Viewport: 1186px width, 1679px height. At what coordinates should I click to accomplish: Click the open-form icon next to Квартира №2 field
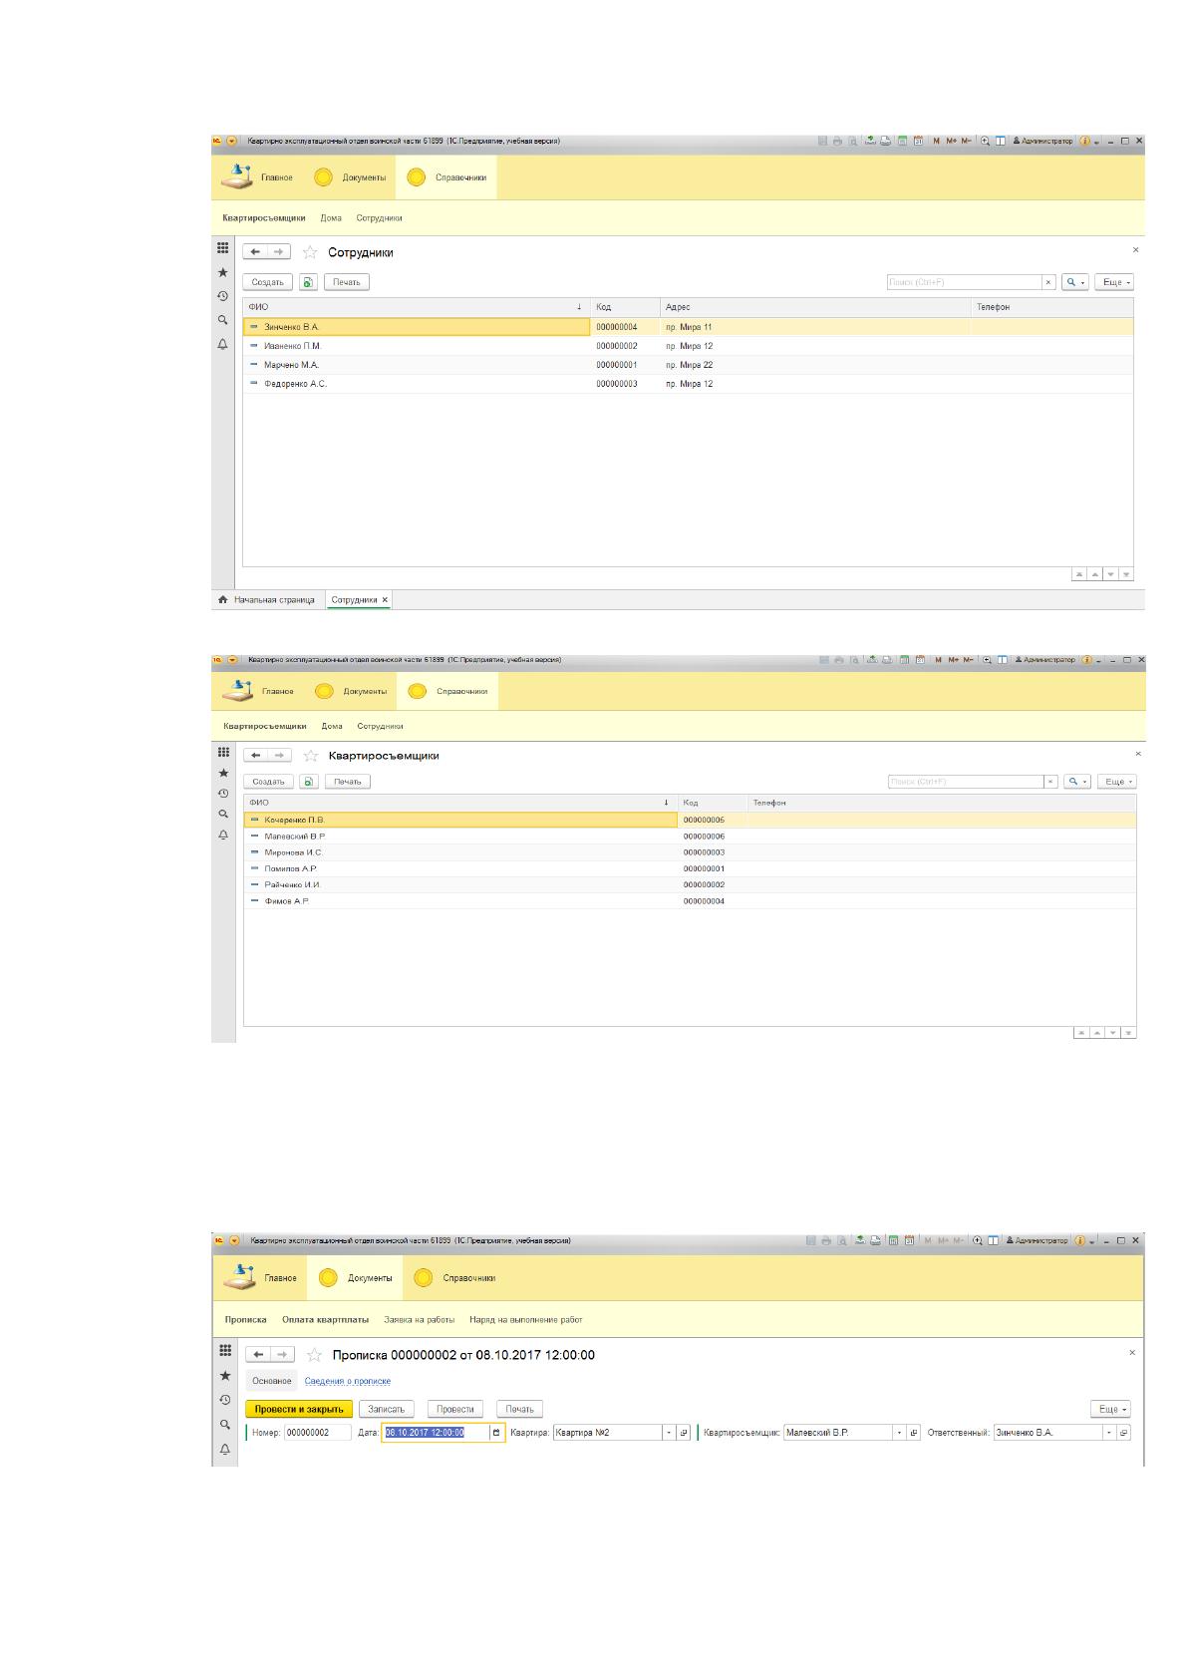(684, 1433)
